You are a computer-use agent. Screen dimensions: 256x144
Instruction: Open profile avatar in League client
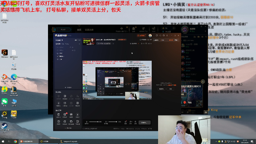185,29
